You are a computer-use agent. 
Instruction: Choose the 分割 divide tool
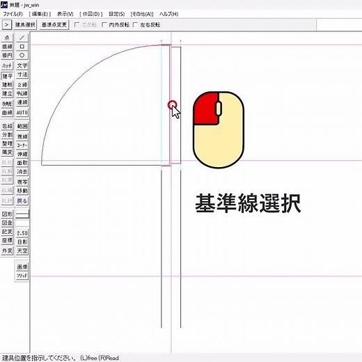point(7,135)
